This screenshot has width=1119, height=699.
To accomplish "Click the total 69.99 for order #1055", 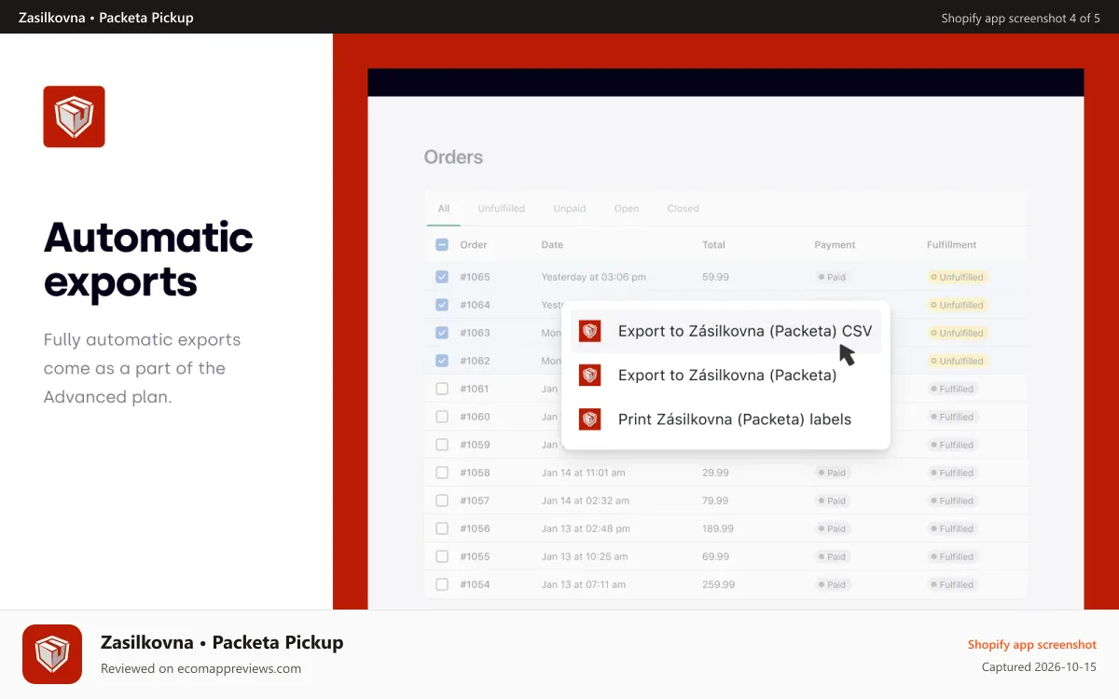I will tap(715, 556).
